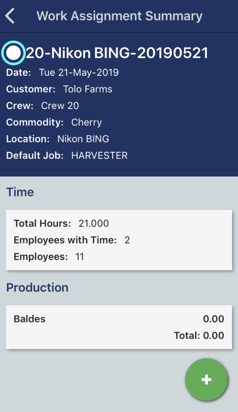Open the Baldes production row
The height and width of the screenshot is (412, 238).
point(30,319)
